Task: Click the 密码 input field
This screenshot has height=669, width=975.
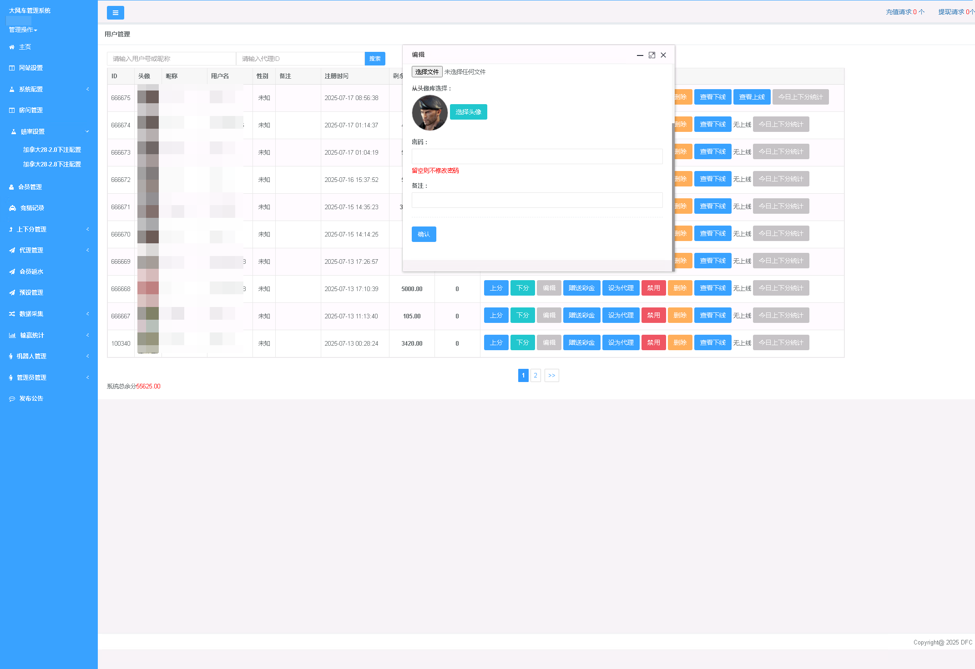Action: click(537, 156)
